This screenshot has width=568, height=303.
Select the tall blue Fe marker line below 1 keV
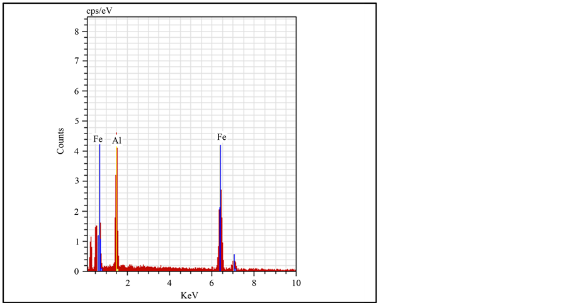click(x=99, y=207)
